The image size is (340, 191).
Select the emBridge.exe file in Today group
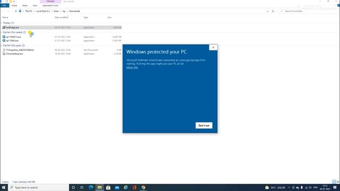(62, 28)
